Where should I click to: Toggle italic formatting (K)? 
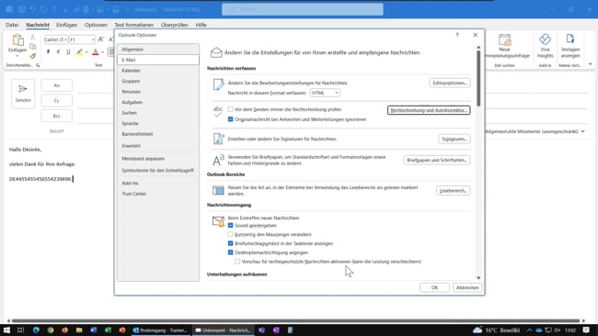click(x=58, y=51)
